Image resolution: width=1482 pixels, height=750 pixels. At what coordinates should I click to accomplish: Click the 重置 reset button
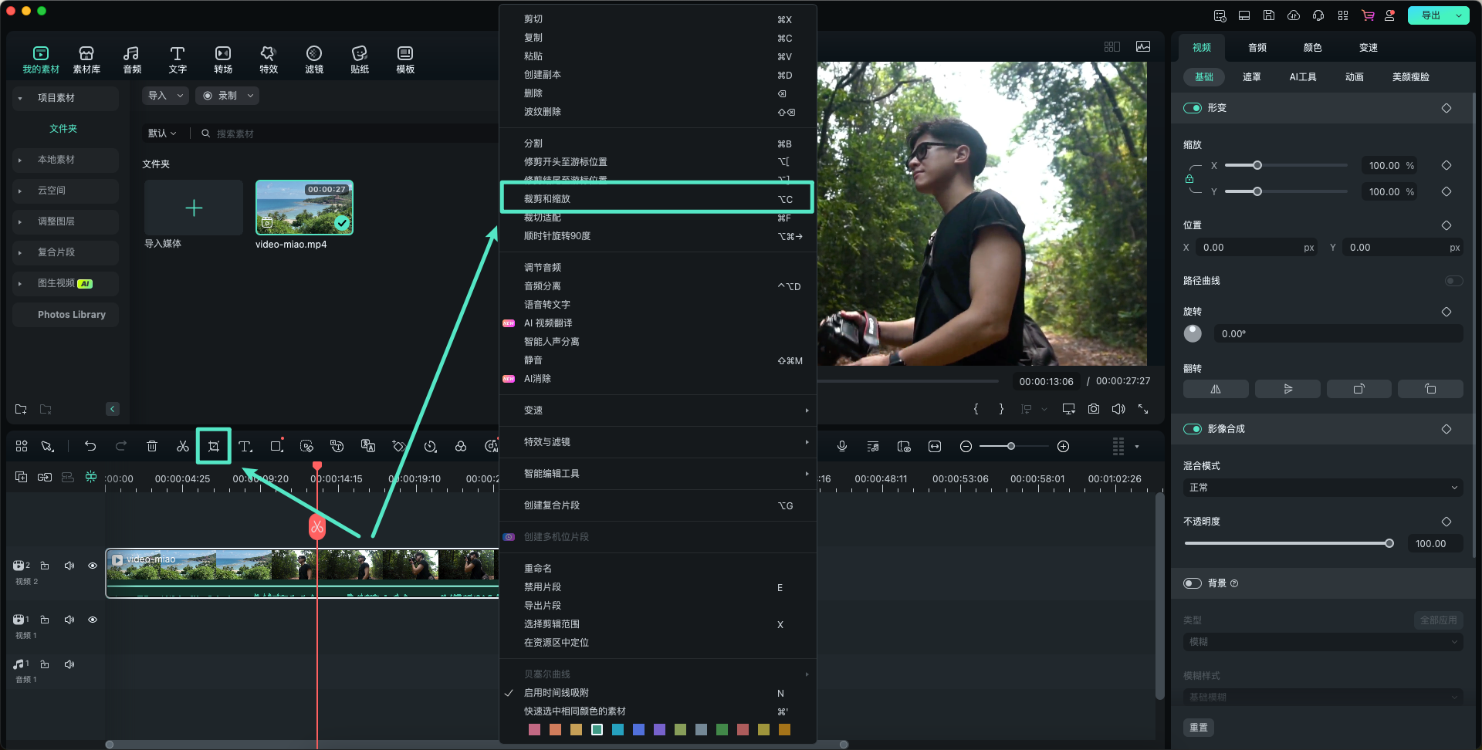1198,728
